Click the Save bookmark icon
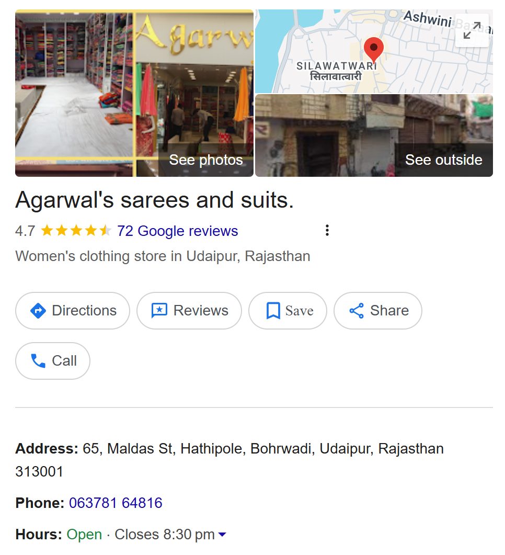Image resolution: width=505 pixels, height=555 pixels. pos(273,311)
